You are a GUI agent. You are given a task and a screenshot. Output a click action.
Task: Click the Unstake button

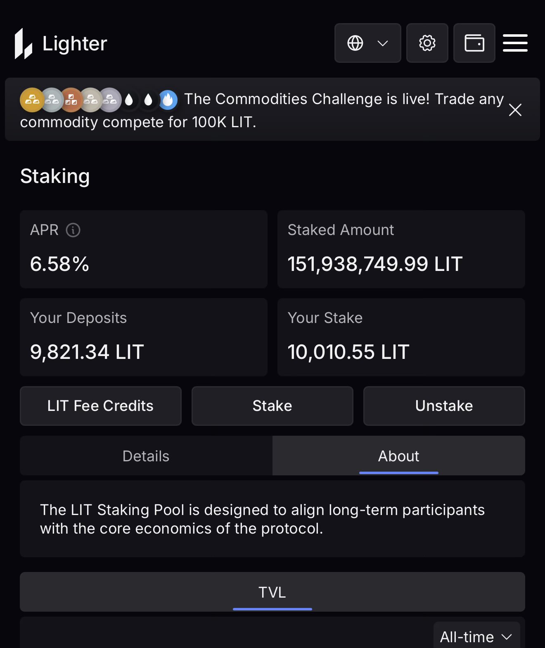(x=444, y=406)
